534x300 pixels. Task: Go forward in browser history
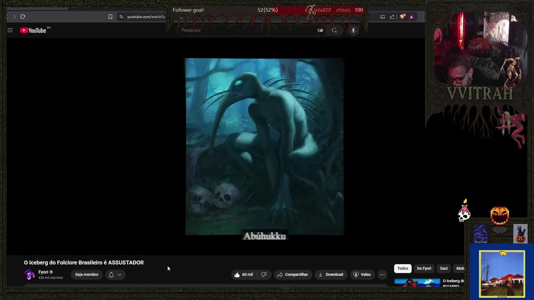(x=14, y=17)
